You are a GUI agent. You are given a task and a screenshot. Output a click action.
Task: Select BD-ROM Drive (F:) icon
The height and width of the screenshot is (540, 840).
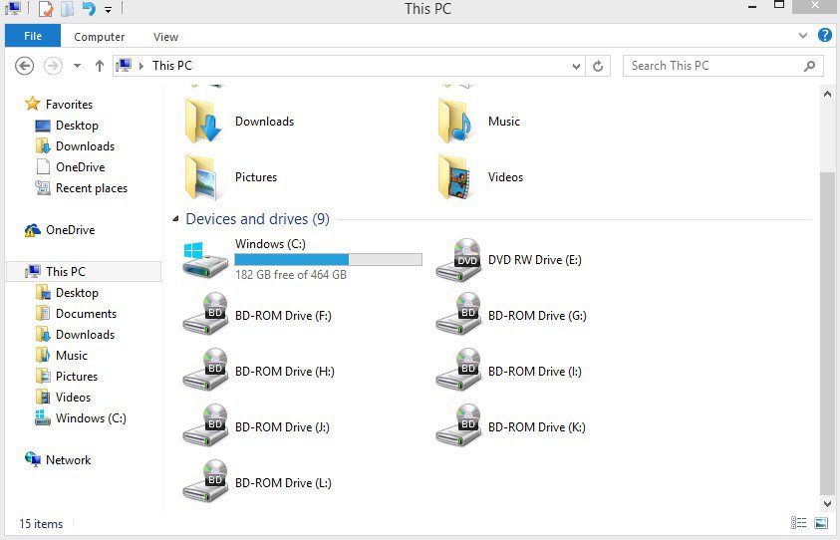tap(205, 315)
